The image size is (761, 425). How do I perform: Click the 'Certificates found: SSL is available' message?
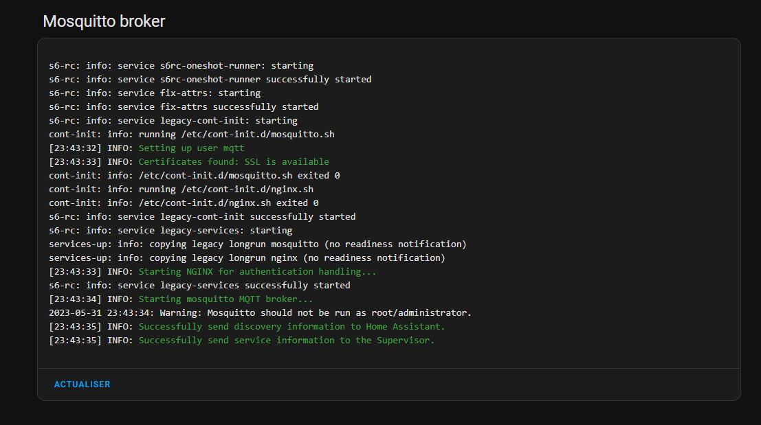point(234,162)
